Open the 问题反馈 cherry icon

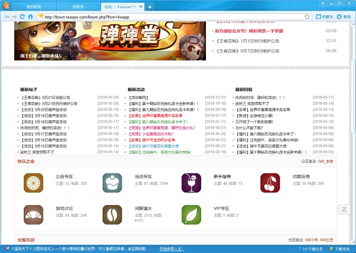(x=270, y=181)
